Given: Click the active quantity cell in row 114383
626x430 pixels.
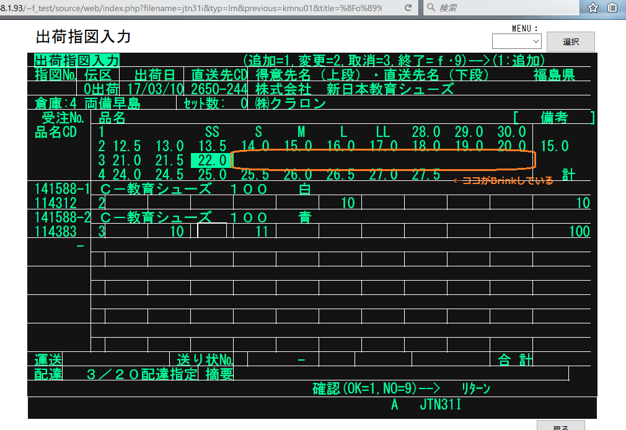Looking at the screenshot, I should [212, 231].
